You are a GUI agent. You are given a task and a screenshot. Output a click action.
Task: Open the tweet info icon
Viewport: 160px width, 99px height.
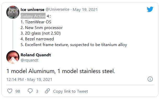pyautogui.click(x=150, y=79)
